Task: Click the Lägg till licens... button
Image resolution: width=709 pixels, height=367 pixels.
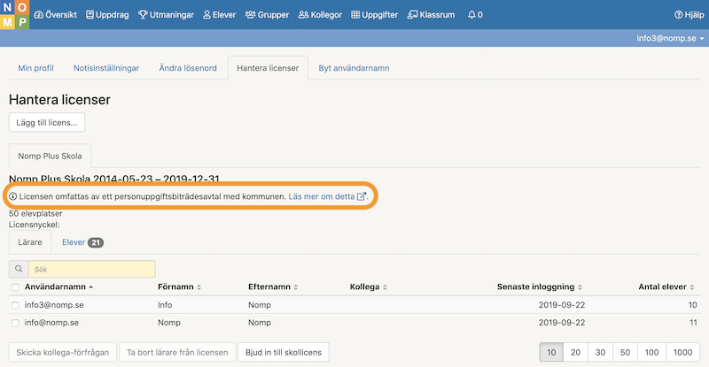Action: [x=47, y=122]
